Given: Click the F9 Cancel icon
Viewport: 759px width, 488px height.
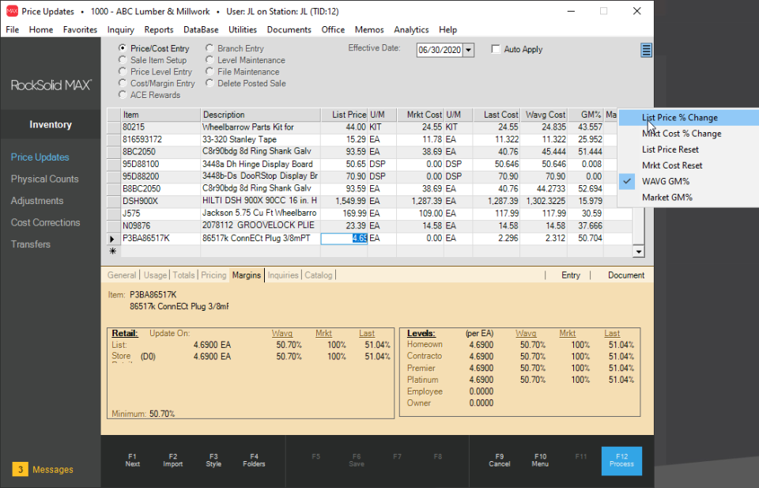Looking at the screenshot, I should tap(500, 460).
